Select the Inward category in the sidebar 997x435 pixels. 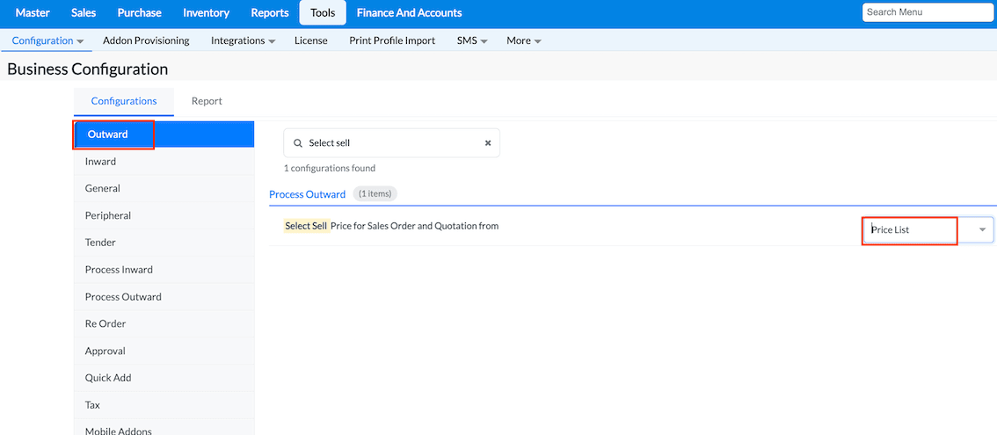pos(100,162)
